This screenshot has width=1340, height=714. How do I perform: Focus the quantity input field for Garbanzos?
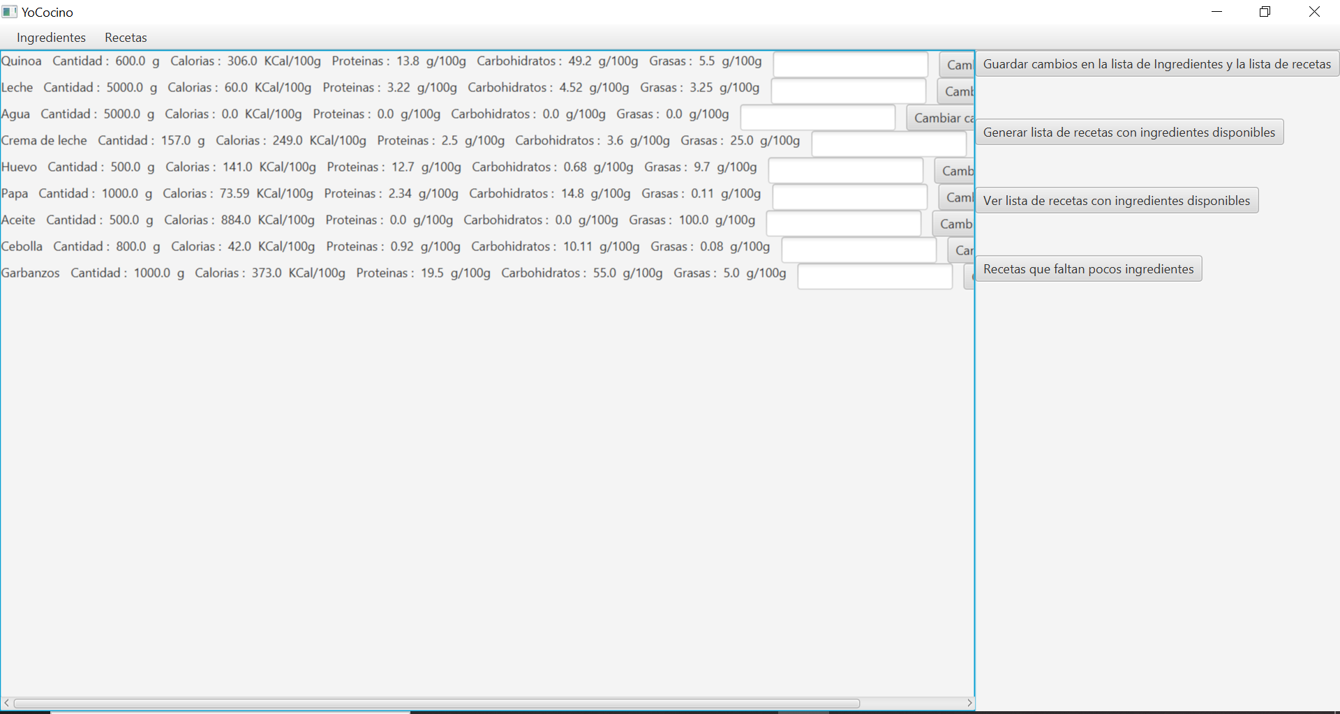(x=875, y=277)
